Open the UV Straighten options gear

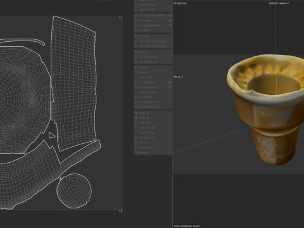tap(170, 82)
